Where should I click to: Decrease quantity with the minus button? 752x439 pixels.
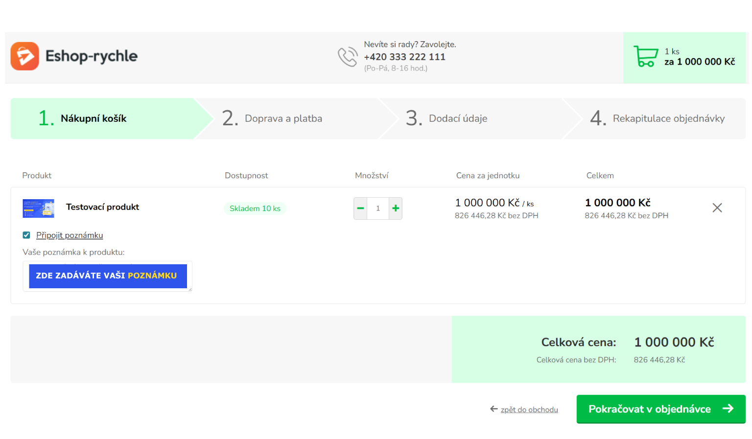point(360,208)
